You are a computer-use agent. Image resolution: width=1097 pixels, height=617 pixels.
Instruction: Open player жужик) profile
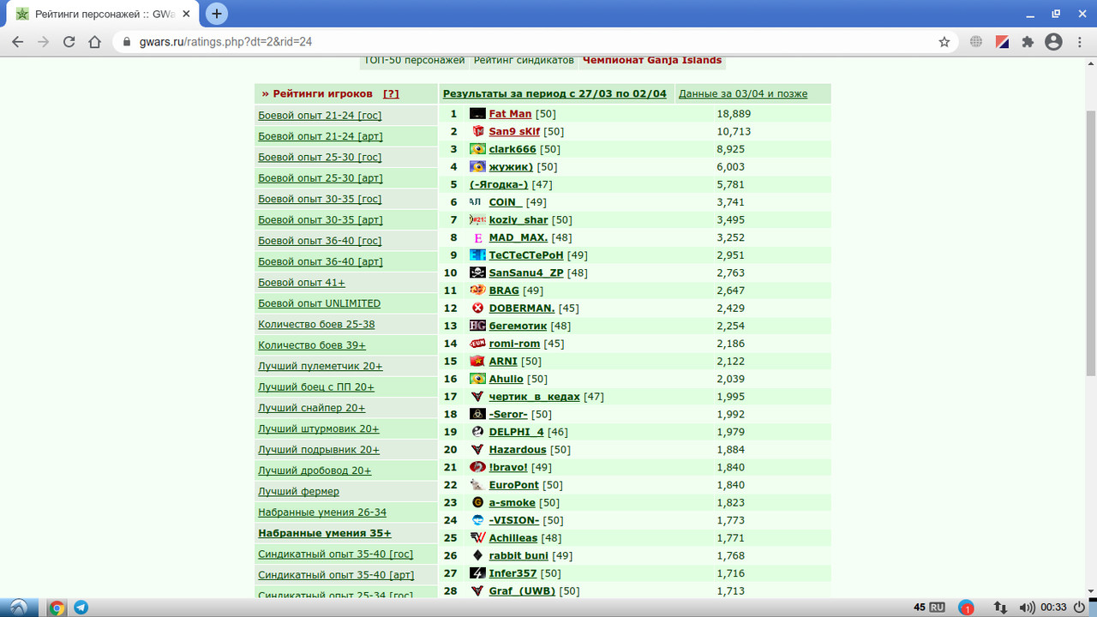(x=511, y=167)
